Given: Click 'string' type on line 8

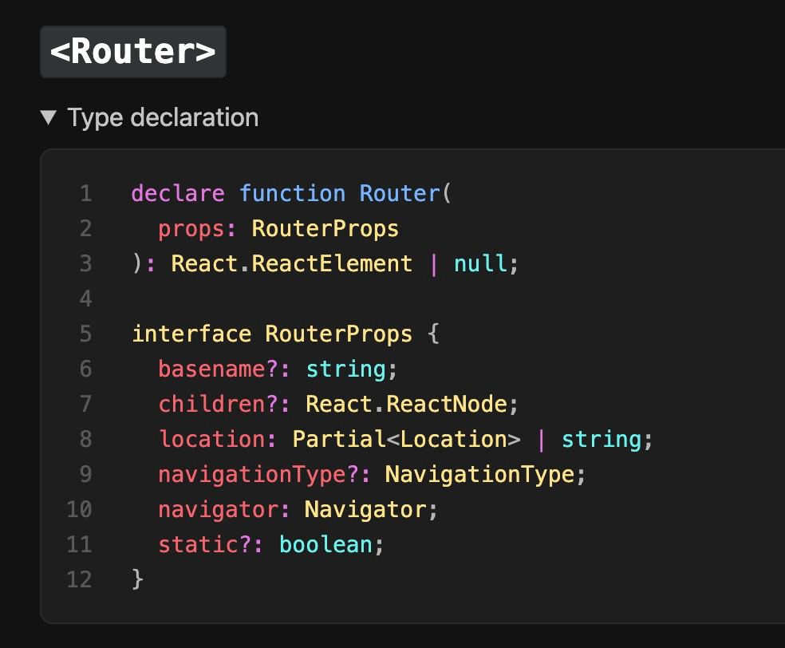Looking at the screenshot, I should click(x=602, y=439).
